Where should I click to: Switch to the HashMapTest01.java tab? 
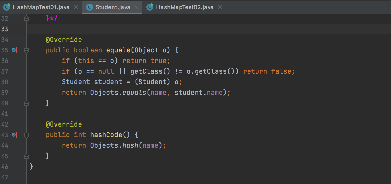41,7
